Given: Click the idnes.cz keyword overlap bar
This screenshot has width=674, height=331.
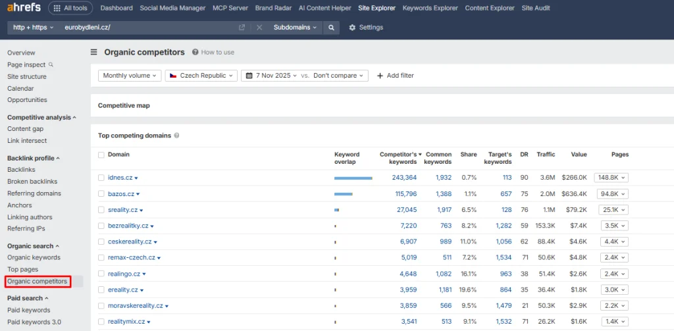Looking at the screenshot, I should tap(353, 178).
